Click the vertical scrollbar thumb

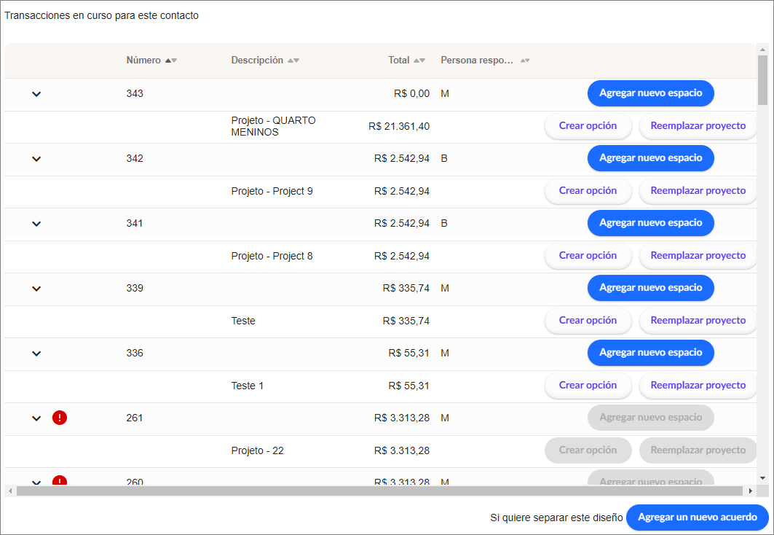[x=762, y=80]
